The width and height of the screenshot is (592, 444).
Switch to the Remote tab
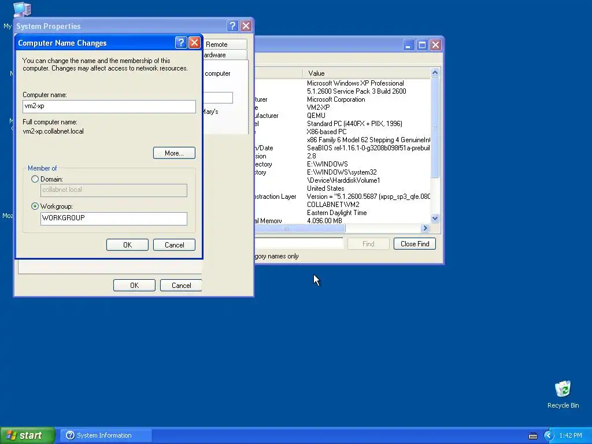tap(225, 44)
